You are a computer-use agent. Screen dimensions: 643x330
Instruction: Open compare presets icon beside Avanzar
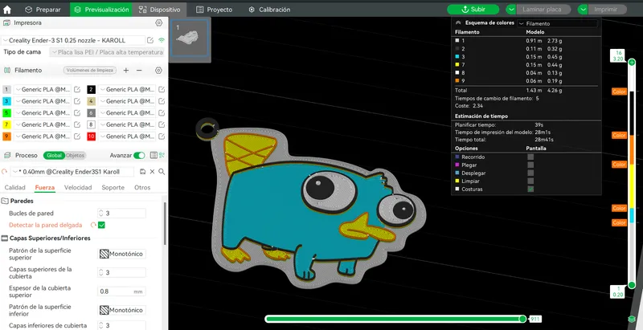(162, 156)
